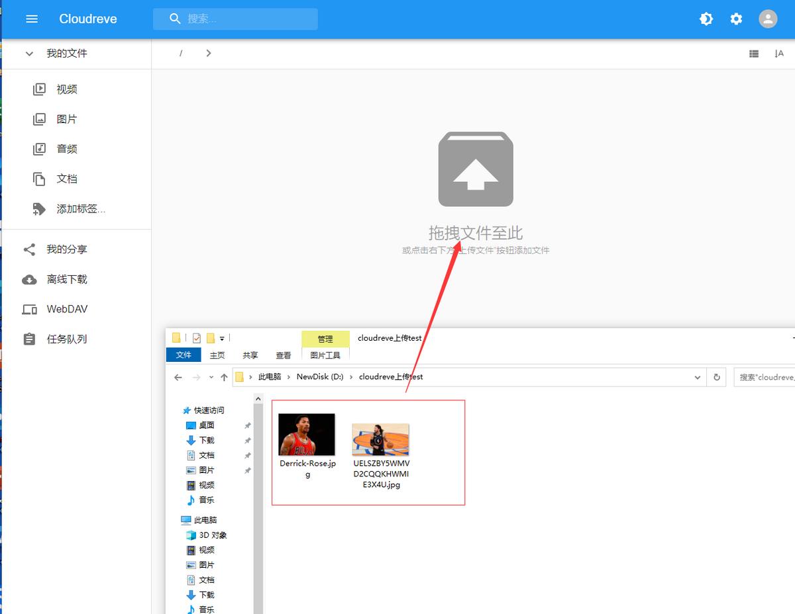The image size is (795, 614).
Task: Switch to 查看 ribbon tab
Action: click(284, 355)
